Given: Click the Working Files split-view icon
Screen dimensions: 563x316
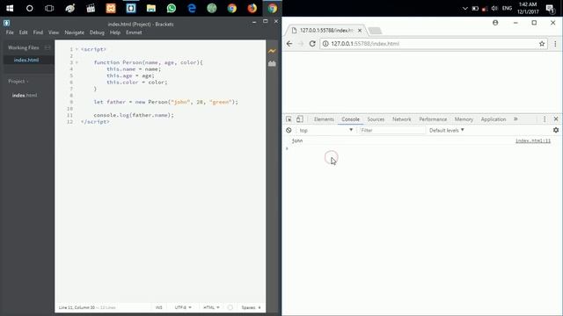Looking at the screenshot, I should coord(47,47).
